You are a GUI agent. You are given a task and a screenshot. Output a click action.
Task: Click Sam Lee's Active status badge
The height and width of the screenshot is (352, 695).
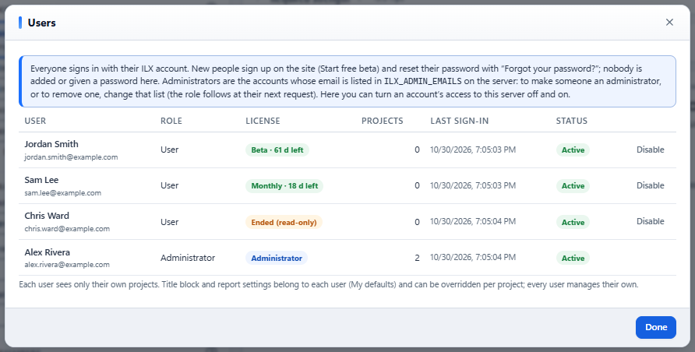pos(573,186)
